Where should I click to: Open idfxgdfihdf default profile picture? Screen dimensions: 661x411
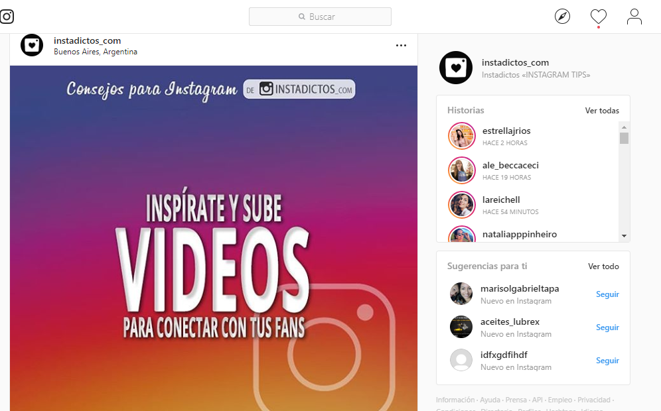[461, 360]
